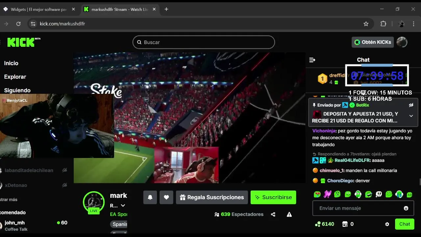The width and height of the screenshot is (421, 237).
Task: Click the chat scrollbar
Action: pos(420,182)
